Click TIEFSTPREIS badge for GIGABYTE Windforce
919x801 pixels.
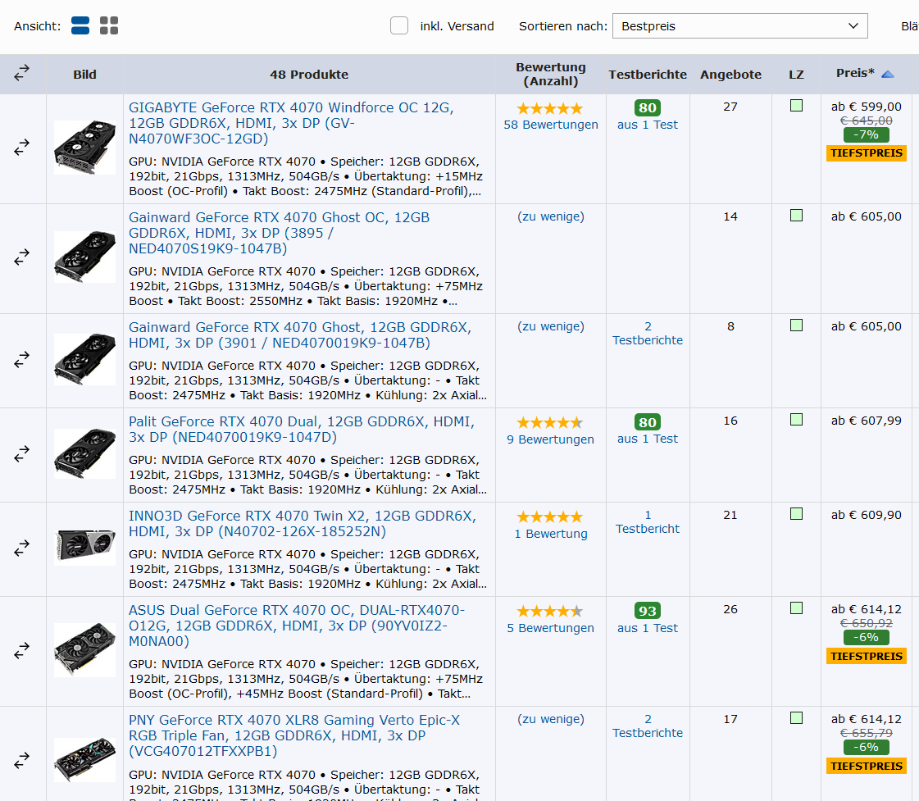867,153
